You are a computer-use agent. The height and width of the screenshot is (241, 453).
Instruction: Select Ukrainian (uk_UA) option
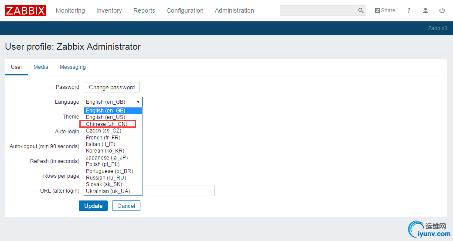113,191
